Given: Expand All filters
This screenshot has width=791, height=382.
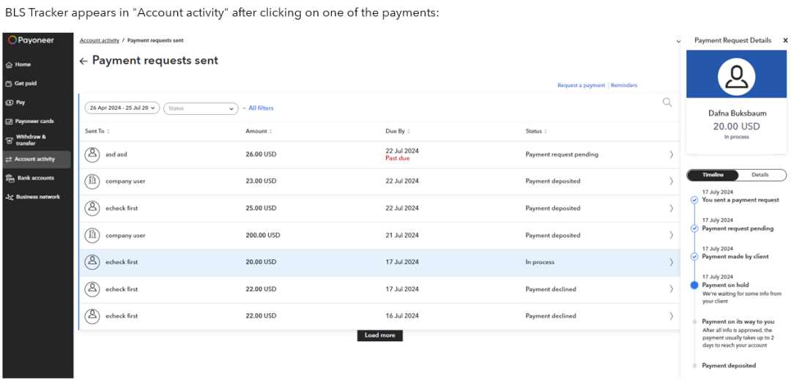Looking at the screenshot, I should [x=259, y=108].
